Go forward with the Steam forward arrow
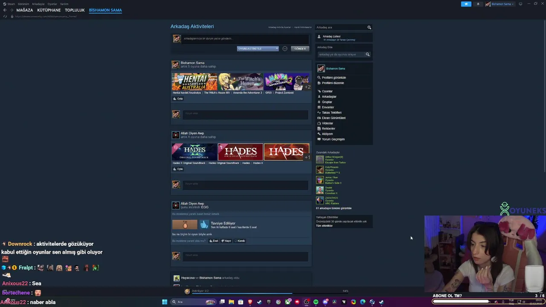Viewport: 546px width, 307px height. pyautogui.click(x=11, y=10)
